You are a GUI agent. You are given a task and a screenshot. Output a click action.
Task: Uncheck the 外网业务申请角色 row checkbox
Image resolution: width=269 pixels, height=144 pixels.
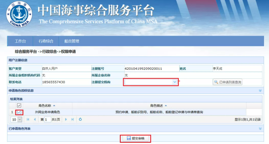[19, 112]
